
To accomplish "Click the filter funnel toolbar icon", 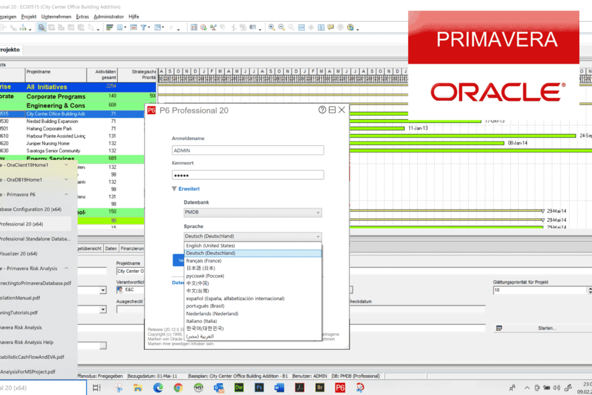I will [x=144, y=27].
